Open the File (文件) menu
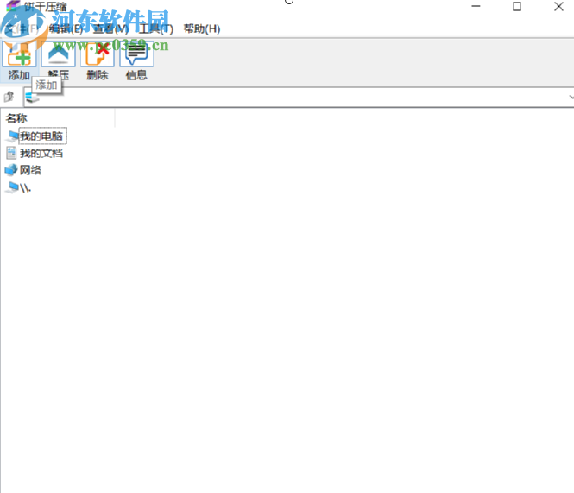 22,29
